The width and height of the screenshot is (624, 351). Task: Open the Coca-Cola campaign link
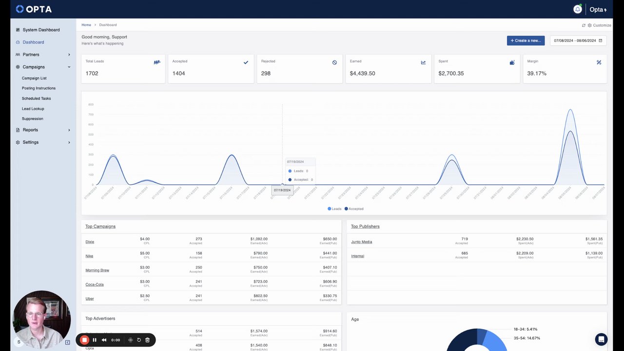click(95, 284)
